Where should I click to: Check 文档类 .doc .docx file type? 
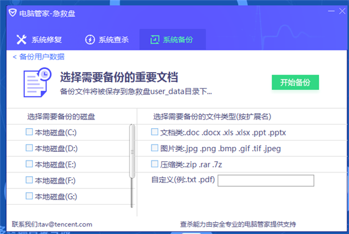click(155, 132)
